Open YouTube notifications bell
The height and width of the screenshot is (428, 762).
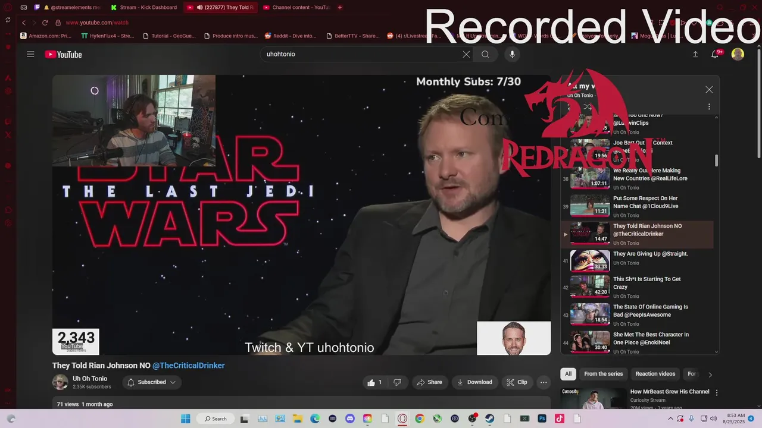[716, 54]
